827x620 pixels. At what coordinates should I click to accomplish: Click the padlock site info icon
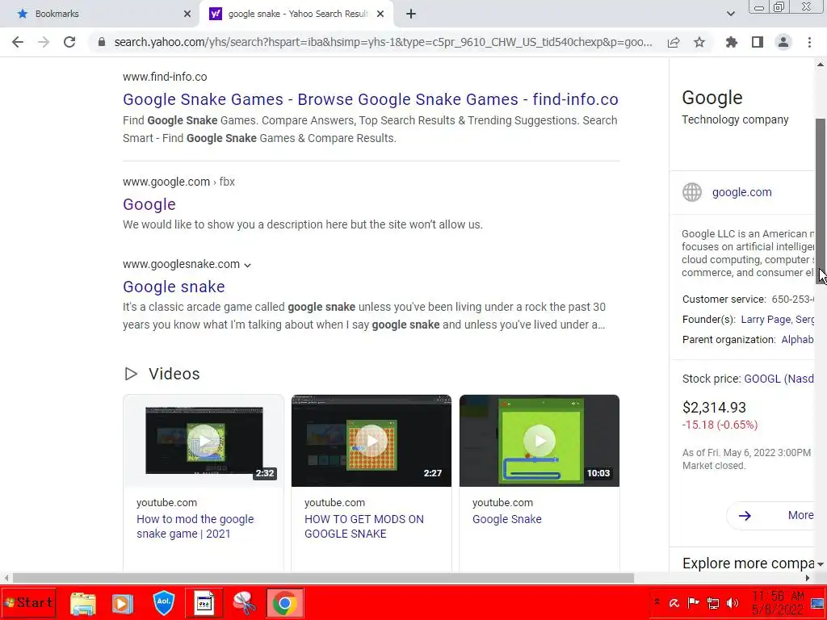(x=102, y=42)
